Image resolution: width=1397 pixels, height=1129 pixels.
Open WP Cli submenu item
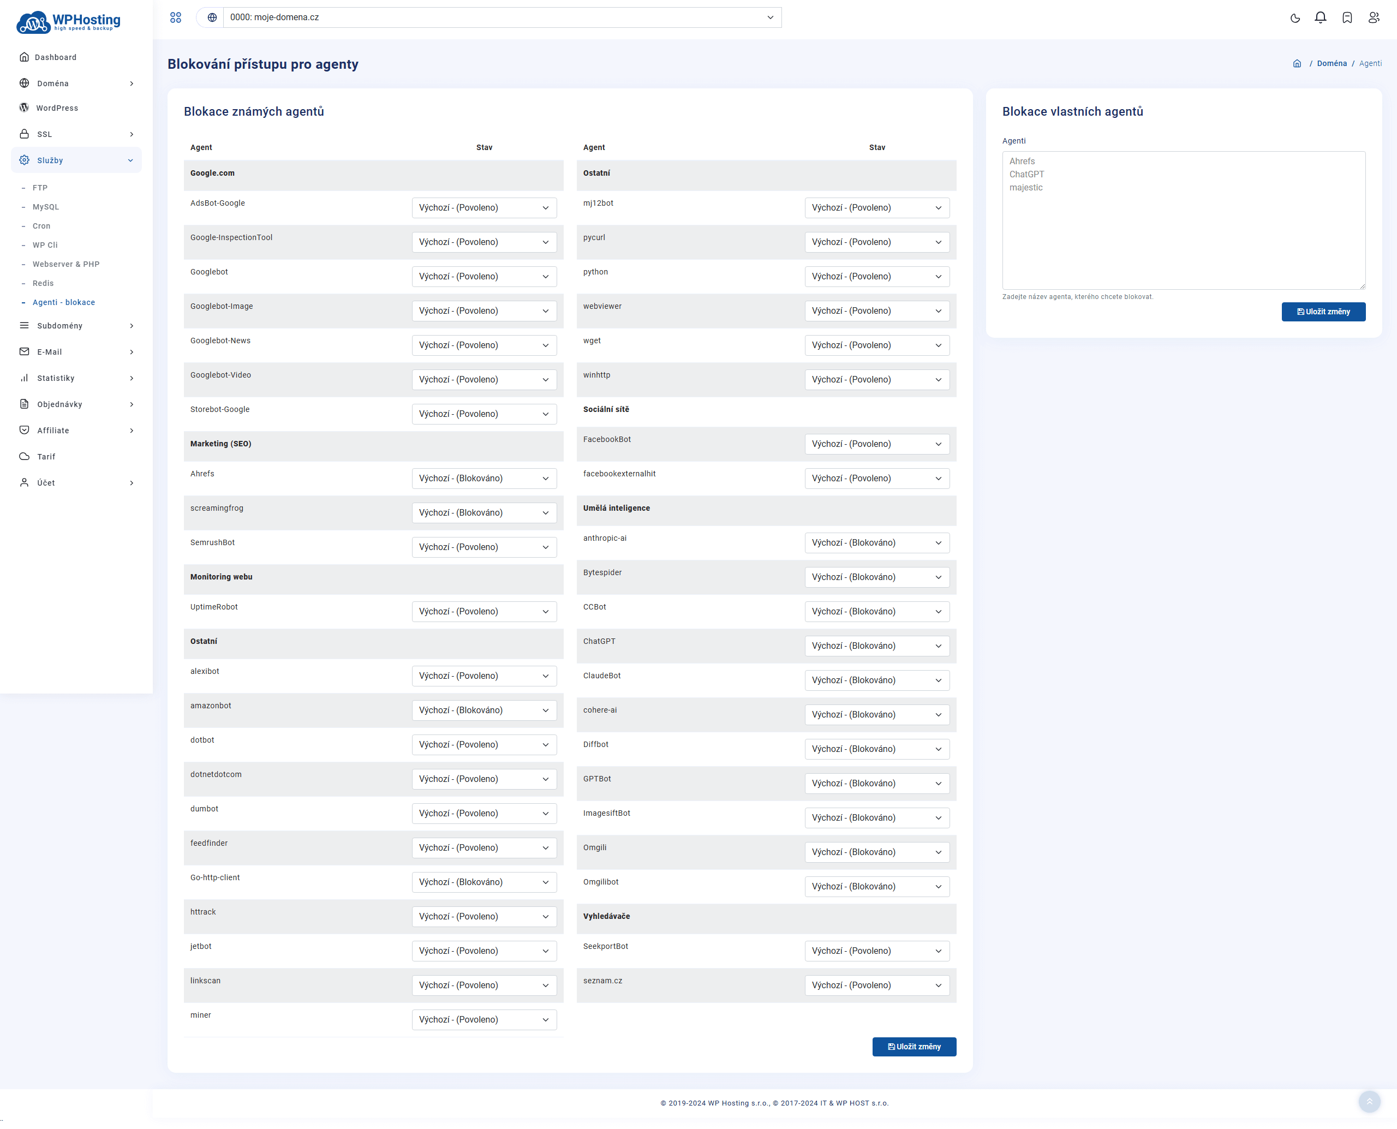[x=45, y=245]
